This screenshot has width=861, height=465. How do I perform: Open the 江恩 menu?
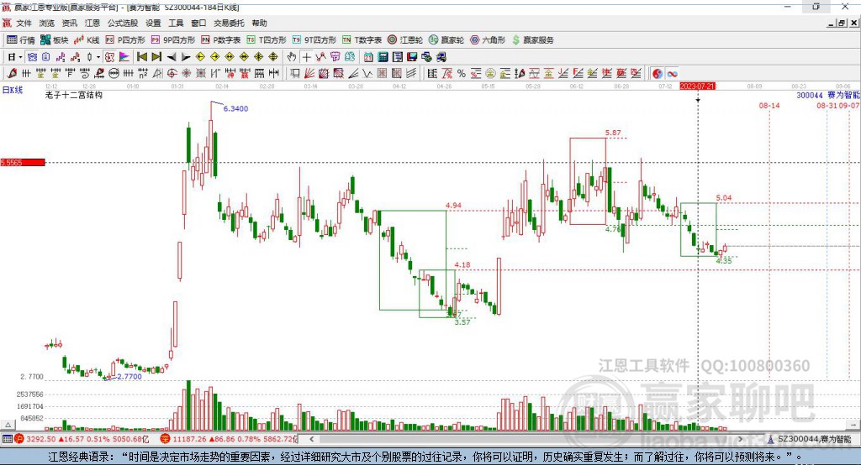92,23
